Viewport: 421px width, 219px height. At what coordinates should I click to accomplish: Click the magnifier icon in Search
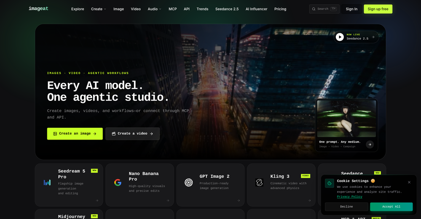click(x=314, y=9)
